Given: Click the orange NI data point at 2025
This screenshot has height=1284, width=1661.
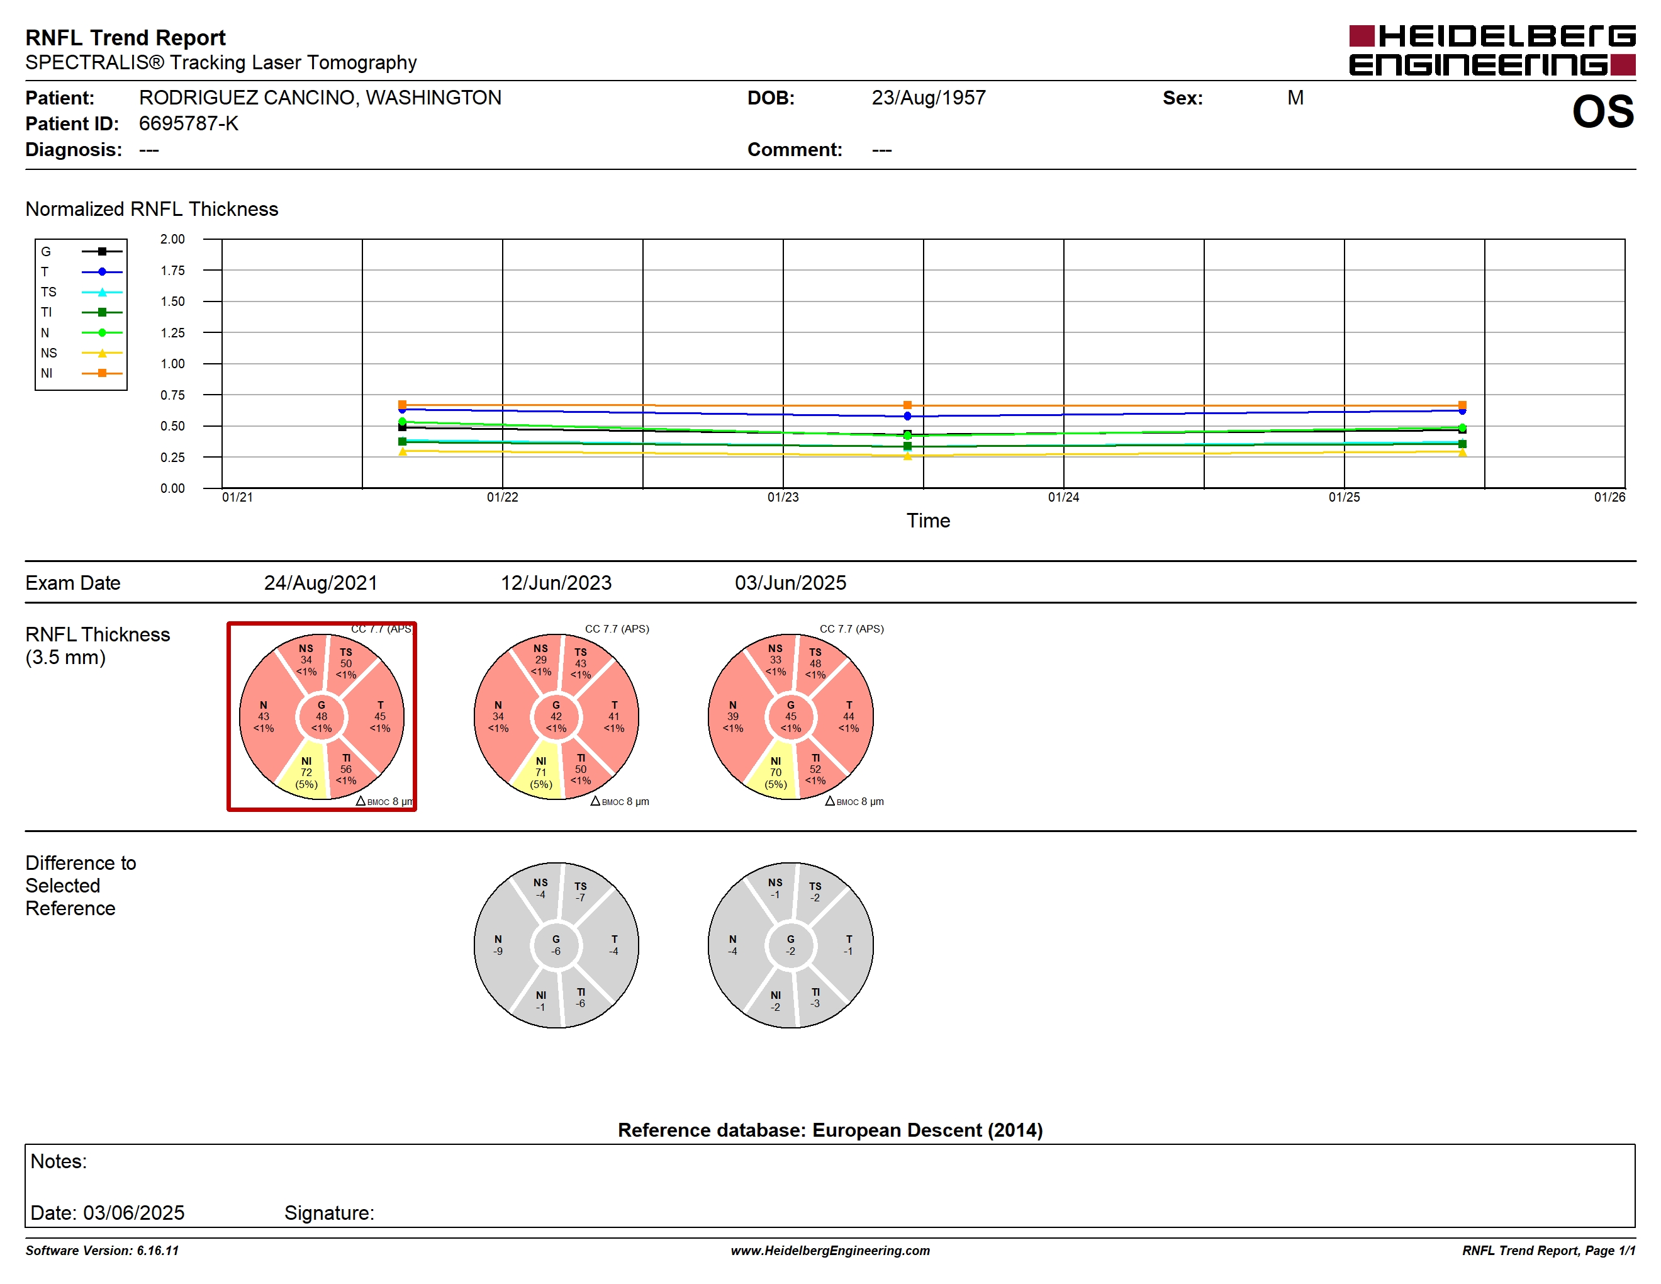Looking at the screenshot, I should click(x=1462, y=405).
